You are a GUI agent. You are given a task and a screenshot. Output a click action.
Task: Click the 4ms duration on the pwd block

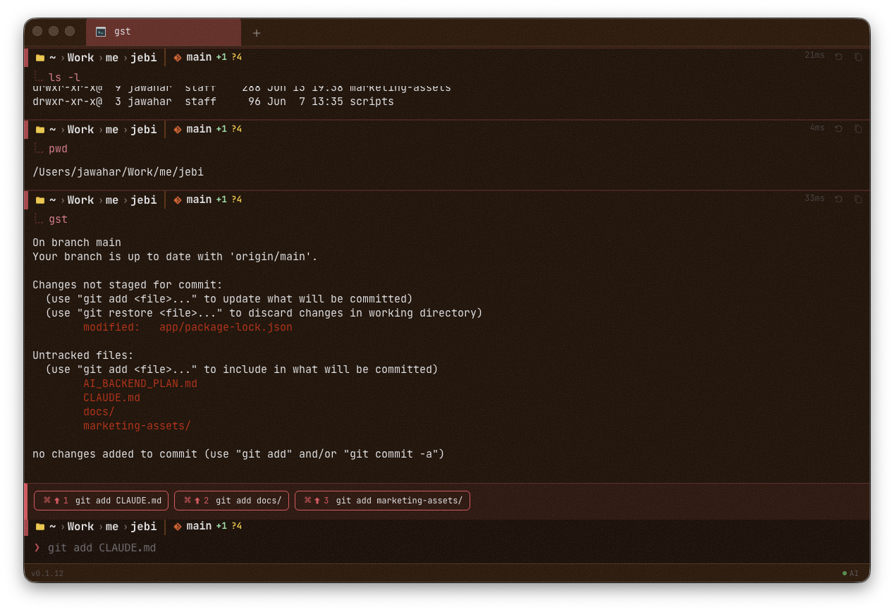pyautogui.click(x=816, y=128)
